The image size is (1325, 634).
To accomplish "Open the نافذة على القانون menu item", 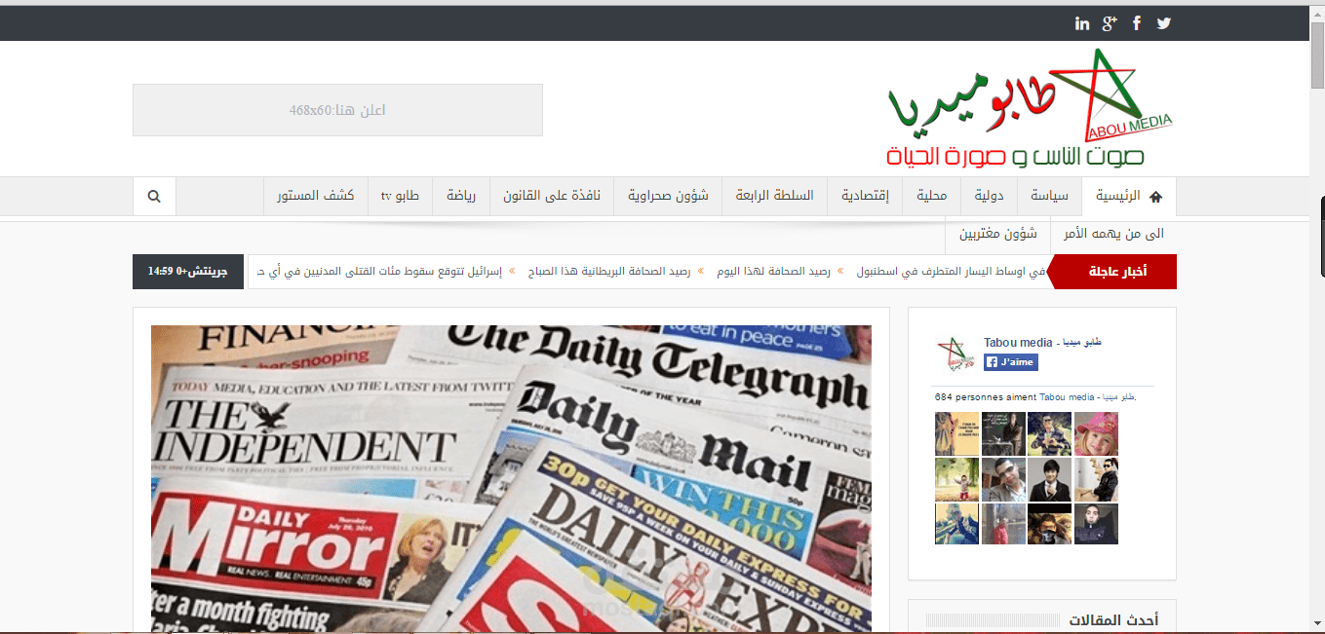I will tap(552, 197).
